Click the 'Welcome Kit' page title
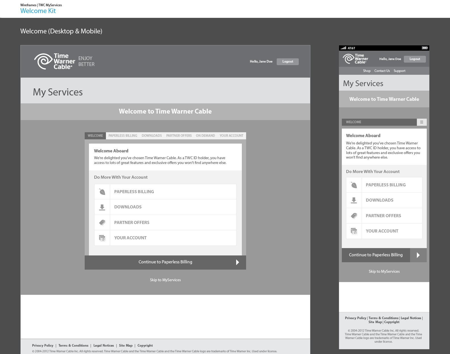 coord(38,11)
